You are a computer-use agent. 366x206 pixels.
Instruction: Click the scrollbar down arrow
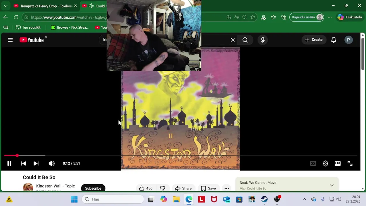click(x=363, y=189)
